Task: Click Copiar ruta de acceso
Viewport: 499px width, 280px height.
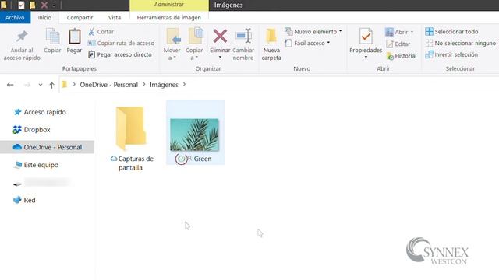Action: click(x=122, y=44)
